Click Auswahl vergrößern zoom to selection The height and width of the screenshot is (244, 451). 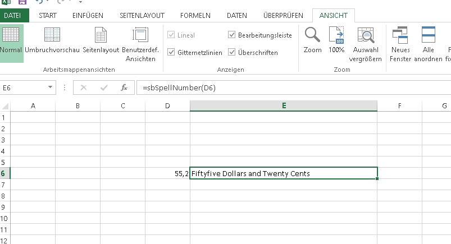click(x=366, y=44)
